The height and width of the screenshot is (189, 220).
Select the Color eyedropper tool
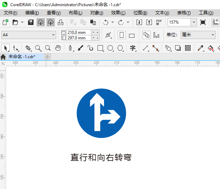tap(200, 48)
